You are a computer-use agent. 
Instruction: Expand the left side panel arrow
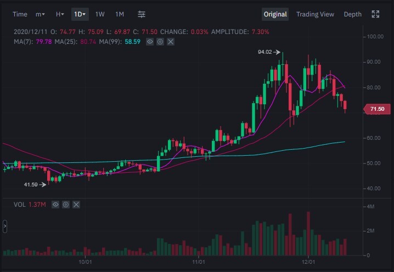pyautogui.click(x=5, y=226)
